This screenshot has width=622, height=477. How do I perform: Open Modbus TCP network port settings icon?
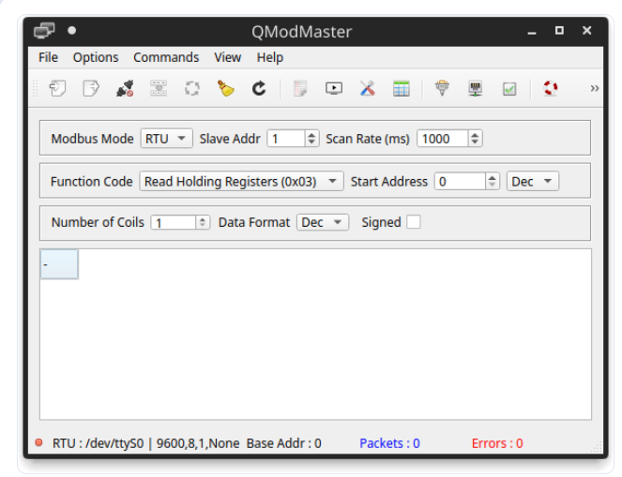click(476, 88)
